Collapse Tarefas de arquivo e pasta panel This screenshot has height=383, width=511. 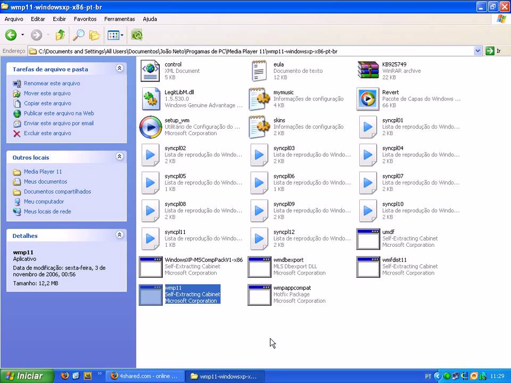[120, 69]
